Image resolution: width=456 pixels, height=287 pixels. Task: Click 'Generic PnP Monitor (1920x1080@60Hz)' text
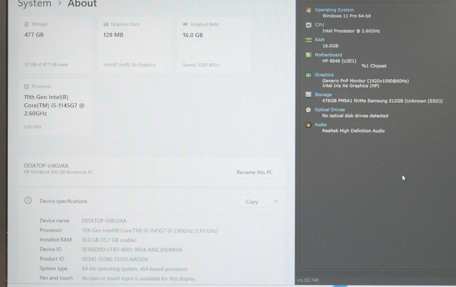click(366, 81)
